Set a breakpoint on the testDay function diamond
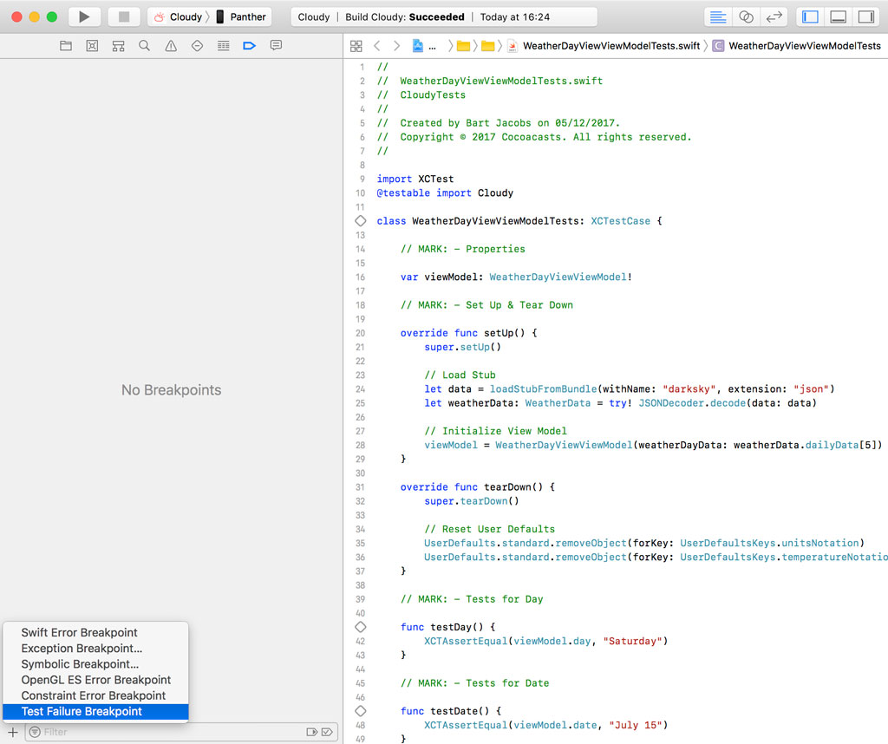 [x=361, y=626]
